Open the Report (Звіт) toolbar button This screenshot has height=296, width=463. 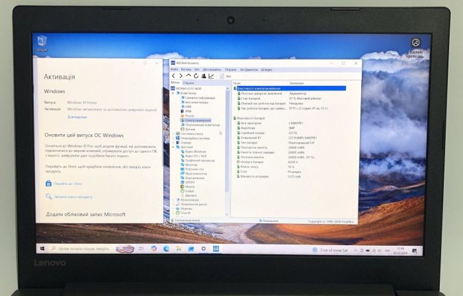pos(227,76)
